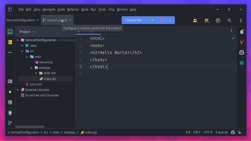251x141 pixels.
Task: Click the Build project hammer icon
Action: (x=207, y=20)
